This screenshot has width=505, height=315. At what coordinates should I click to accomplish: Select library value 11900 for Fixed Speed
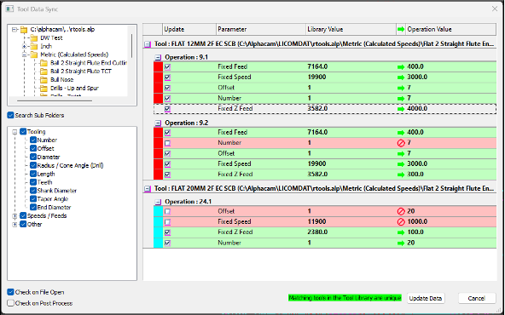(x=316, y=222)
